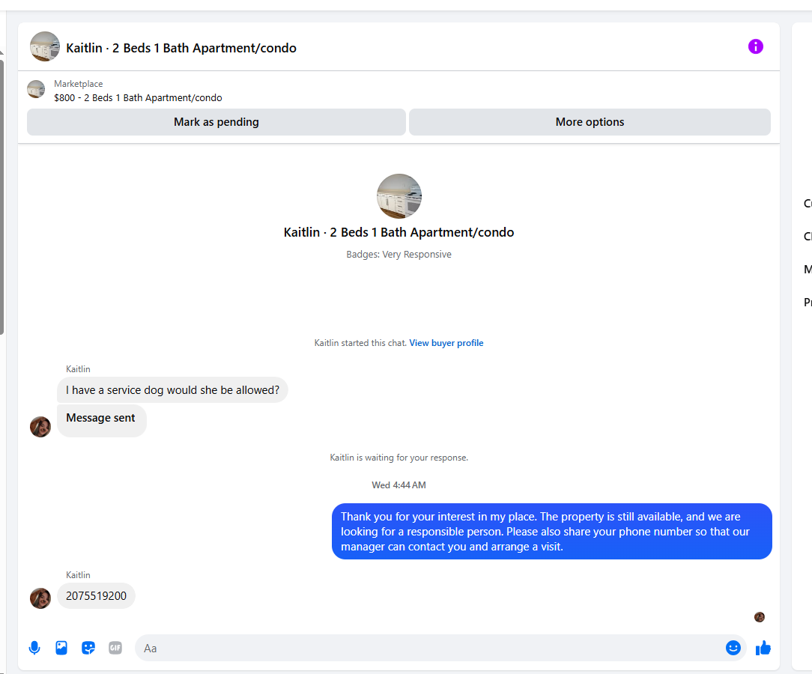Image resolution: width=812 pixels, height=674 pixels.
Task: Click the Mark as pending button
Action: 216,122
